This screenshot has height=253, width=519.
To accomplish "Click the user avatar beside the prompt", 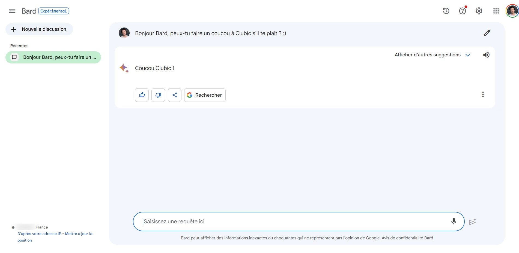I will (x=124, y=33).
